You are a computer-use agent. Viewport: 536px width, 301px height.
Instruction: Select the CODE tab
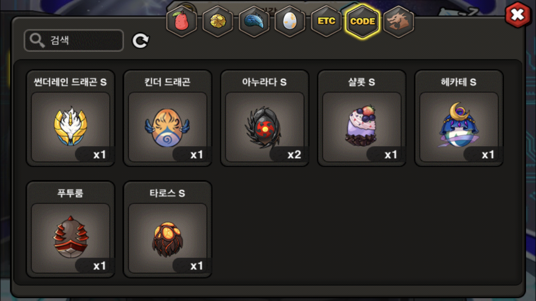coord(362,21)
